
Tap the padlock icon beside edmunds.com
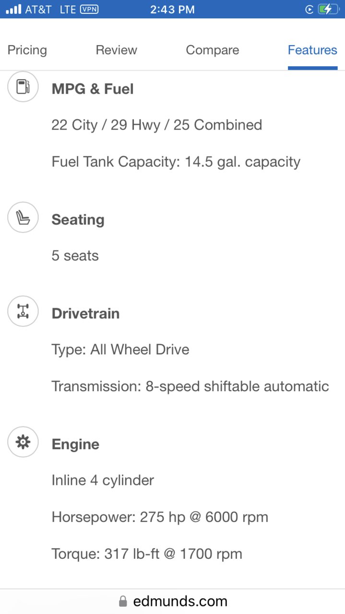pyautogui.click(x=123, y=601)
